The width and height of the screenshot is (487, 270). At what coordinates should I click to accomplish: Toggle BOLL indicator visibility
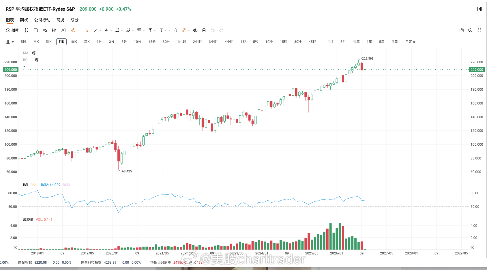coord(37,60)
